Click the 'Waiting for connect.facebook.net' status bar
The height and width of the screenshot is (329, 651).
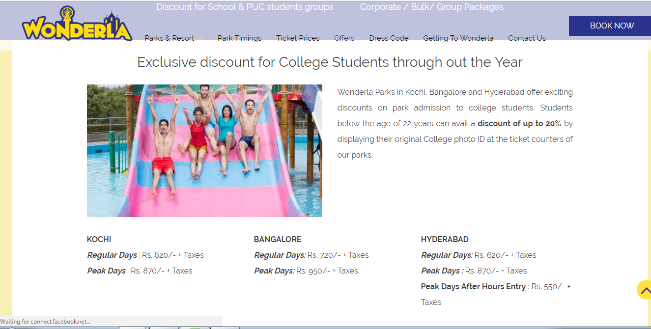111,322
